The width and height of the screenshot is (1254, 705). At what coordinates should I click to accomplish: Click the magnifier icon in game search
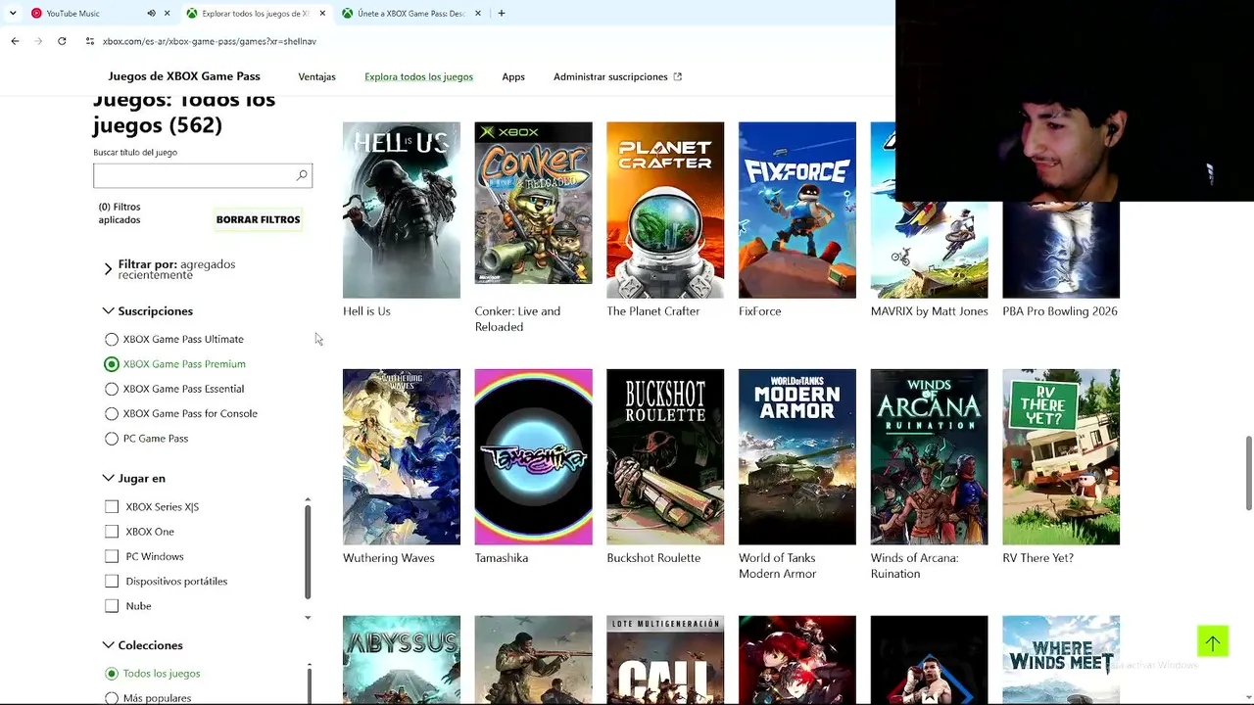point(302,175)
